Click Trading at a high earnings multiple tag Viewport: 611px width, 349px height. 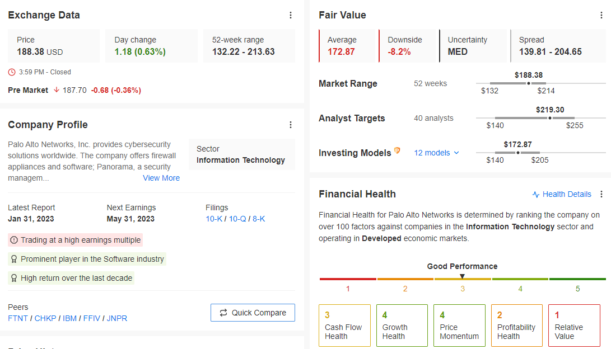tap(75, 240)
